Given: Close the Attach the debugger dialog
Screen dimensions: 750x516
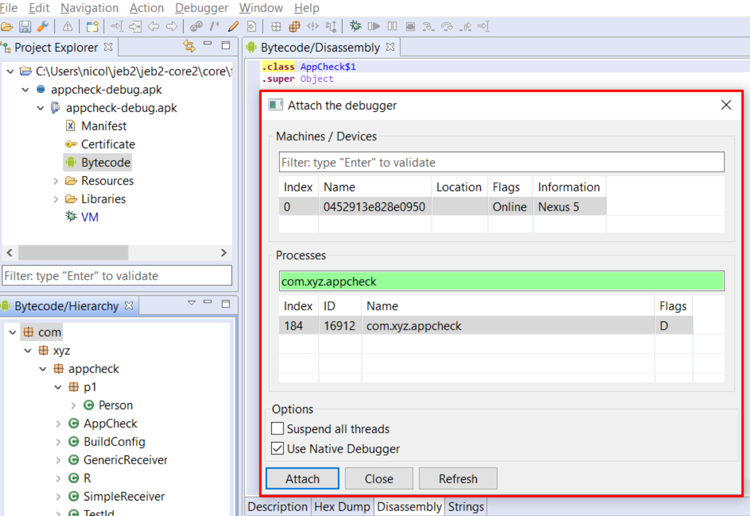Looking at the screenshot, I should [726, 105].
